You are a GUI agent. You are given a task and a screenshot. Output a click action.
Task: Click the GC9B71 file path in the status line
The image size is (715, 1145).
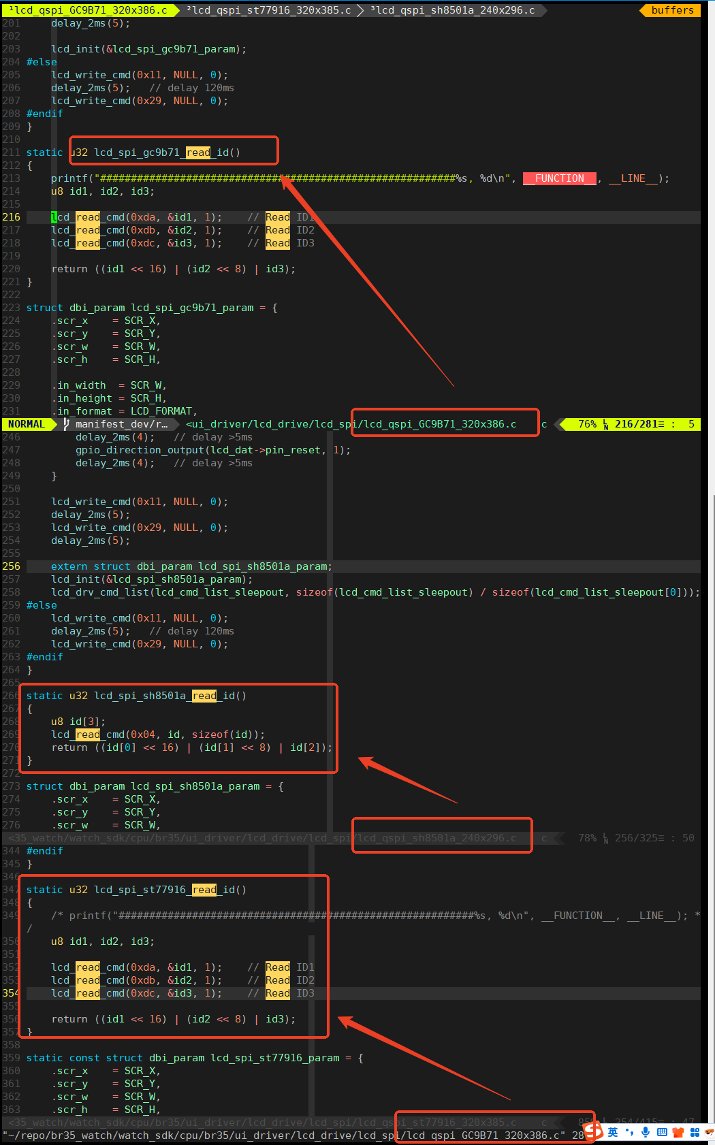tap(351, 424)
